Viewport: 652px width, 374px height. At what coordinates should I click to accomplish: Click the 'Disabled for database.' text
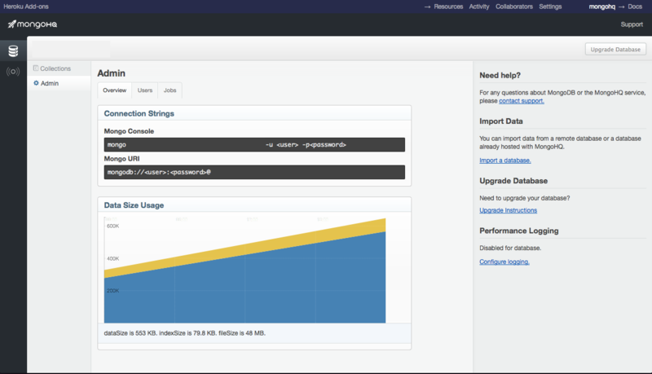510,248
